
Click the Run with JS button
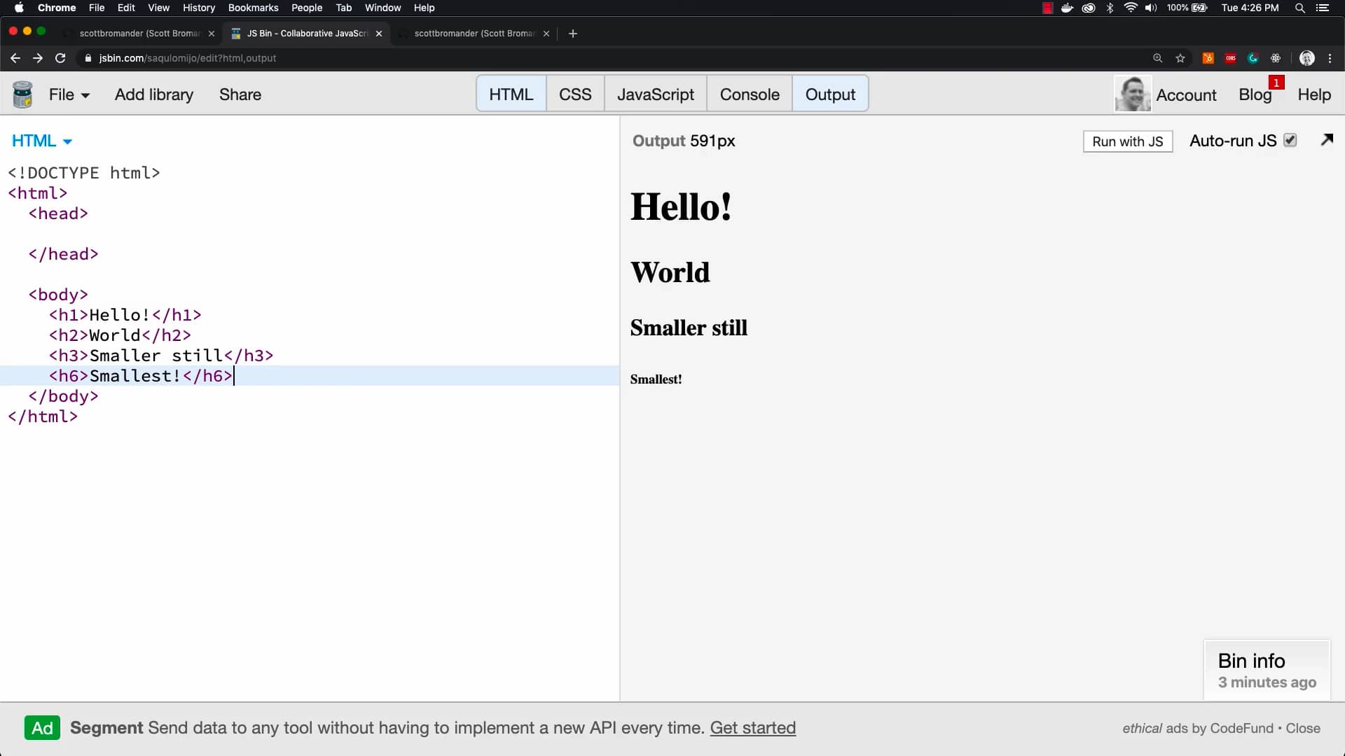1128,141
